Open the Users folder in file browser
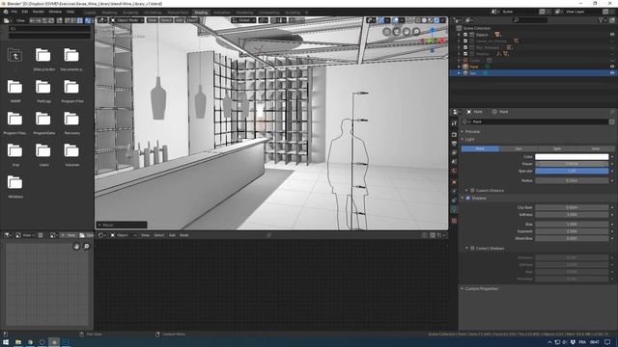The height and width of the screenshot is (347, 618). click(x=43, y=151)
